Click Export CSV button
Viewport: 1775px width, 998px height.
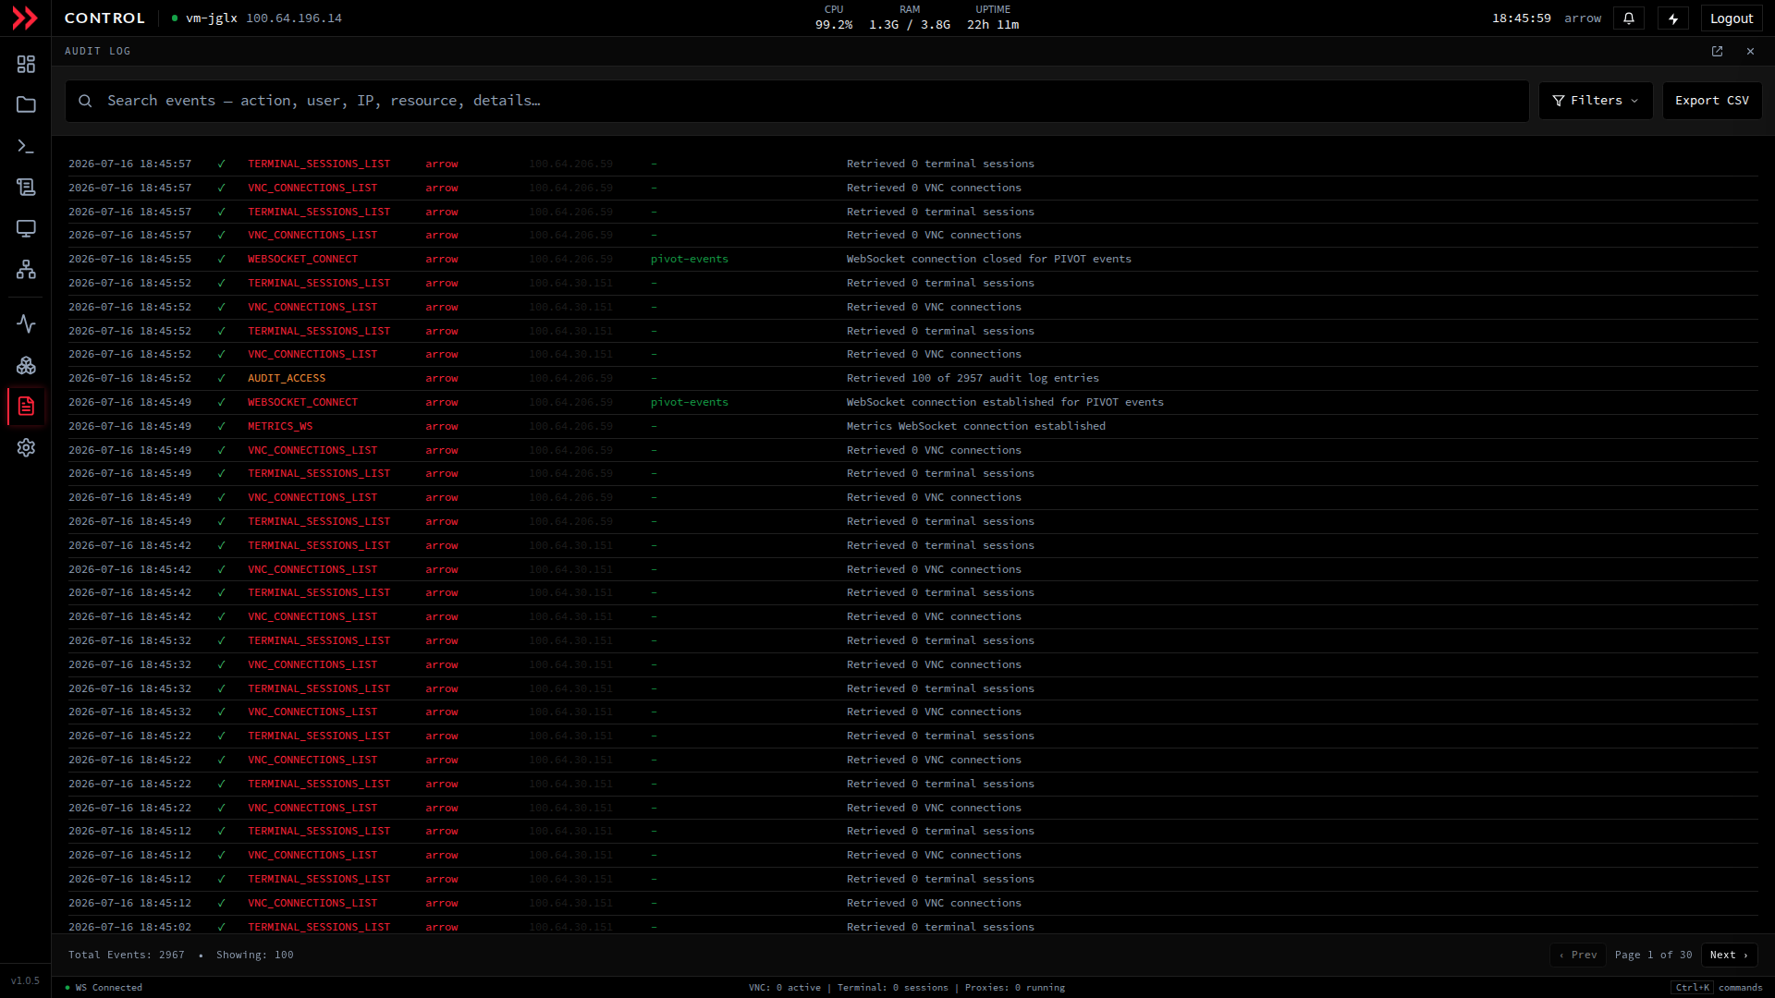1712,101
